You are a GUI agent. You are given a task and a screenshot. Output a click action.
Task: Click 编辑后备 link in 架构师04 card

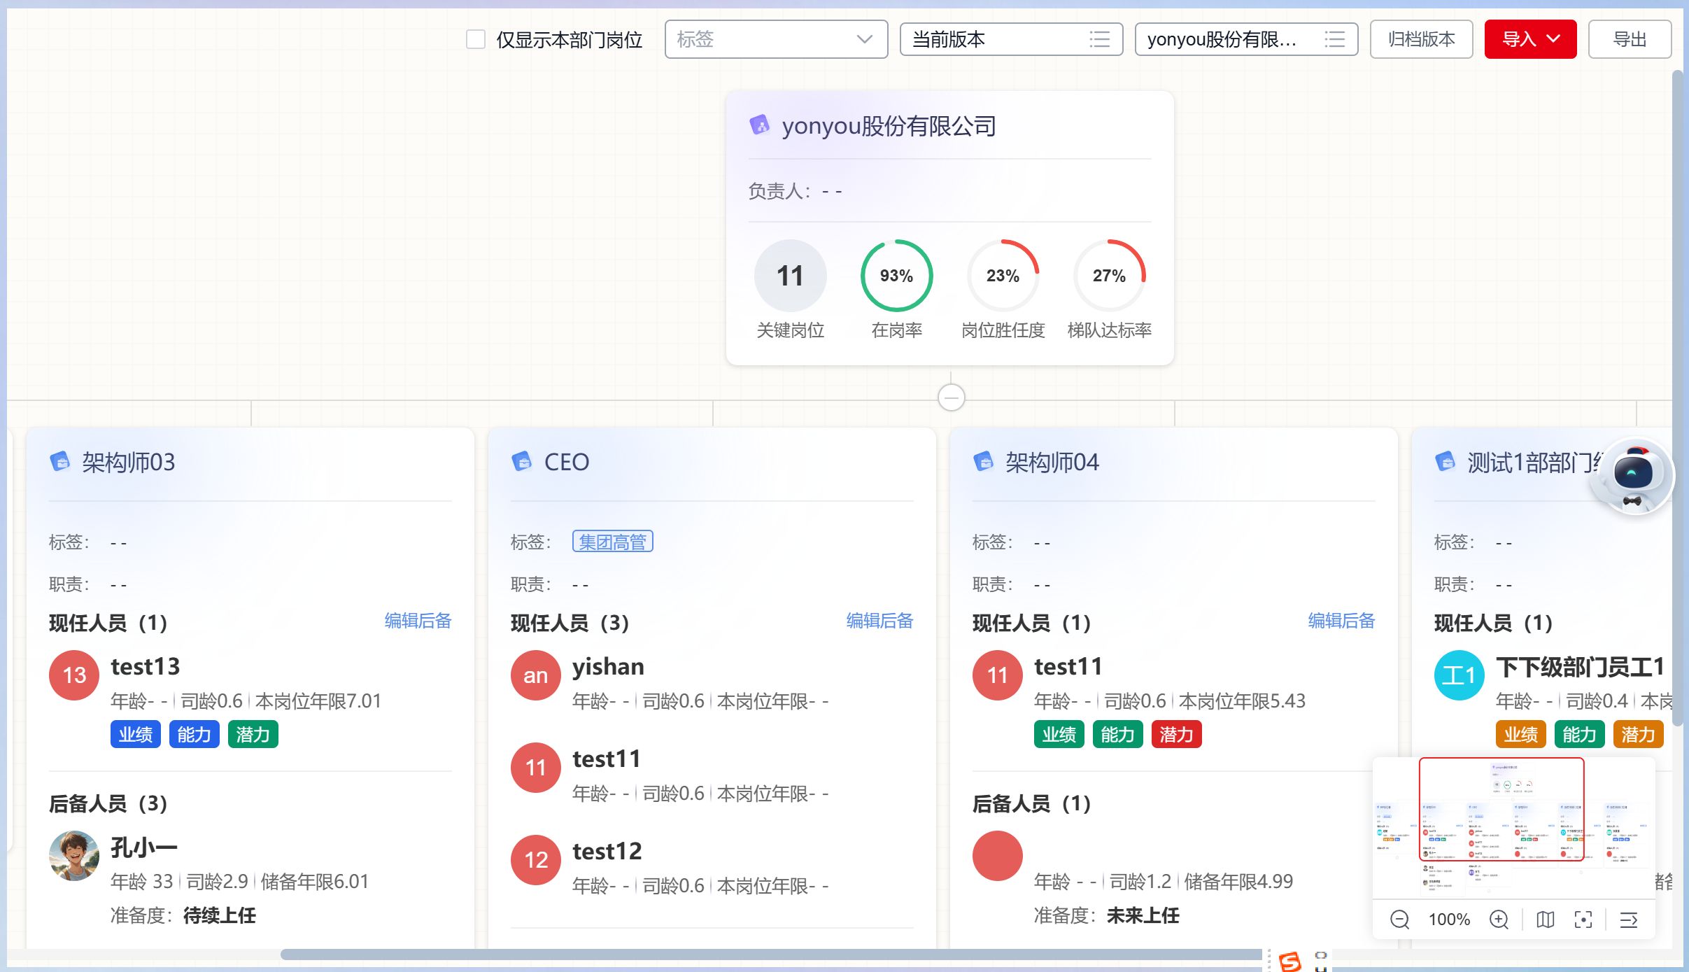tap(1341, 621)
